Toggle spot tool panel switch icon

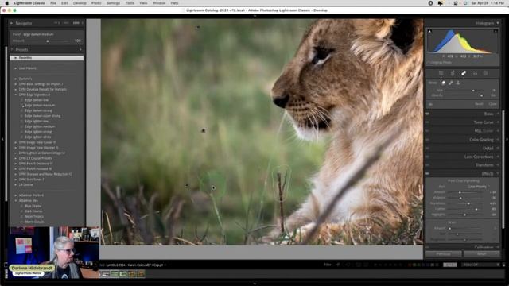tap(430, 104)
